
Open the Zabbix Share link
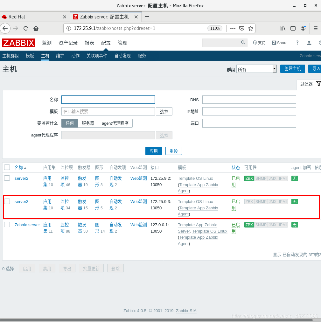[x=280, y=43]
